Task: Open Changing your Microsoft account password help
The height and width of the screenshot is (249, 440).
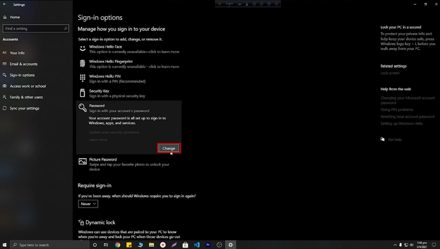Action: (407, 100)
